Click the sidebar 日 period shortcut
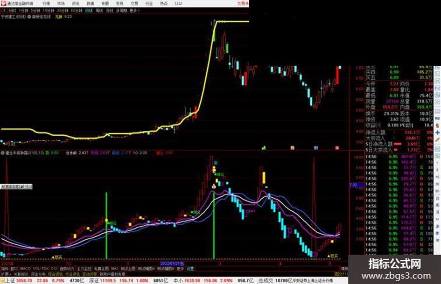This screenshot has height=284, width=441. (438, 198)
